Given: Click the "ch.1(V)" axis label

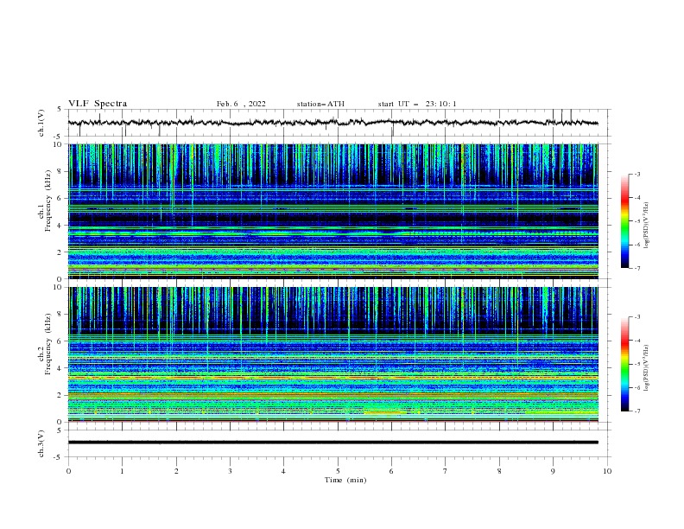Looking at the screenshot, I should (x=41, y=123).
